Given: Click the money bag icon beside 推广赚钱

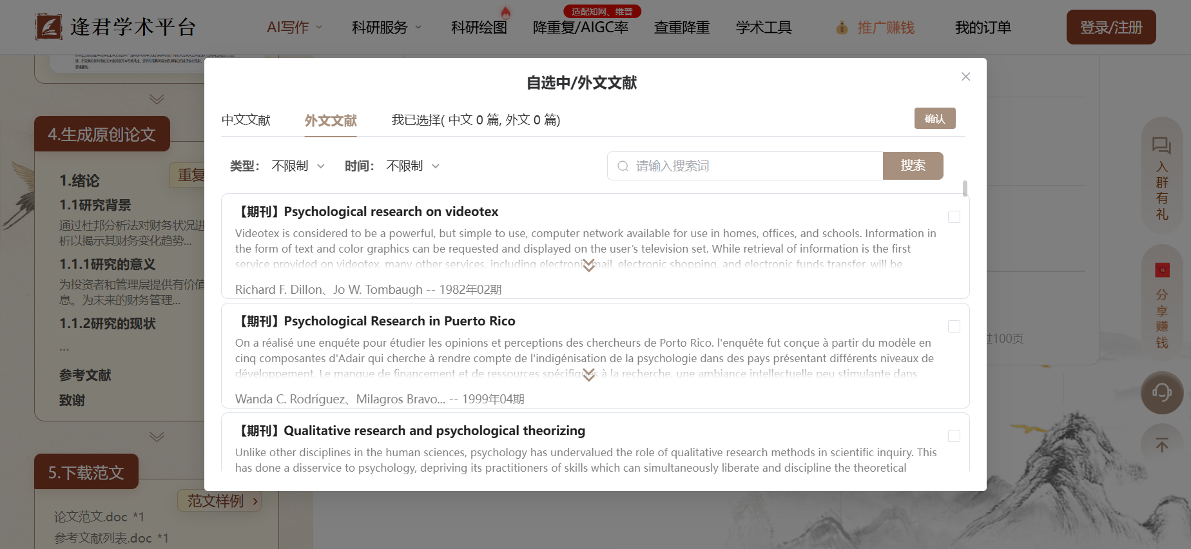Looking at the screenshot, I should coord(842,28).
